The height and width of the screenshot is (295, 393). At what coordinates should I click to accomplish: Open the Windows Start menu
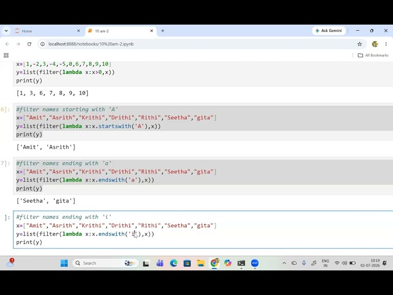64,263
